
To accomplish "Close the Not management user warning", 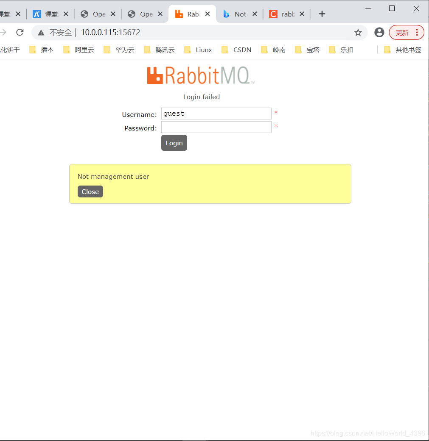I will (x=90, y=191).
